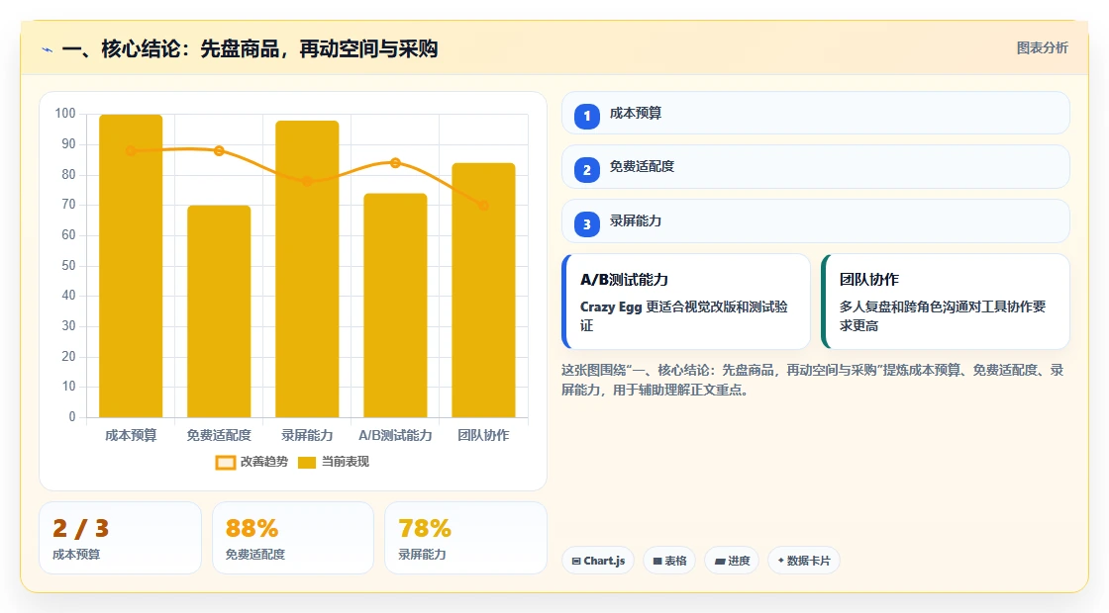
Task: Click the 免费适配度 bar in chart
Action: (219, 311)
